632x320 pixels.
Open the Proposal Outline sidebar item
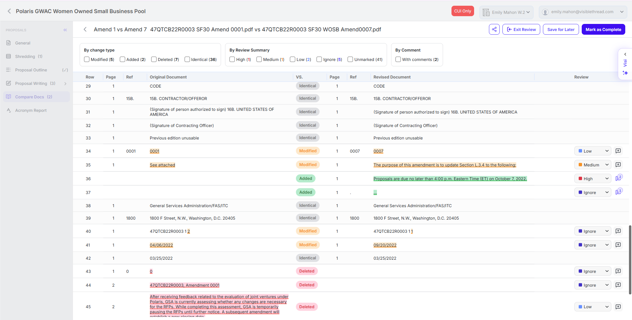click(x=36, y=70)
